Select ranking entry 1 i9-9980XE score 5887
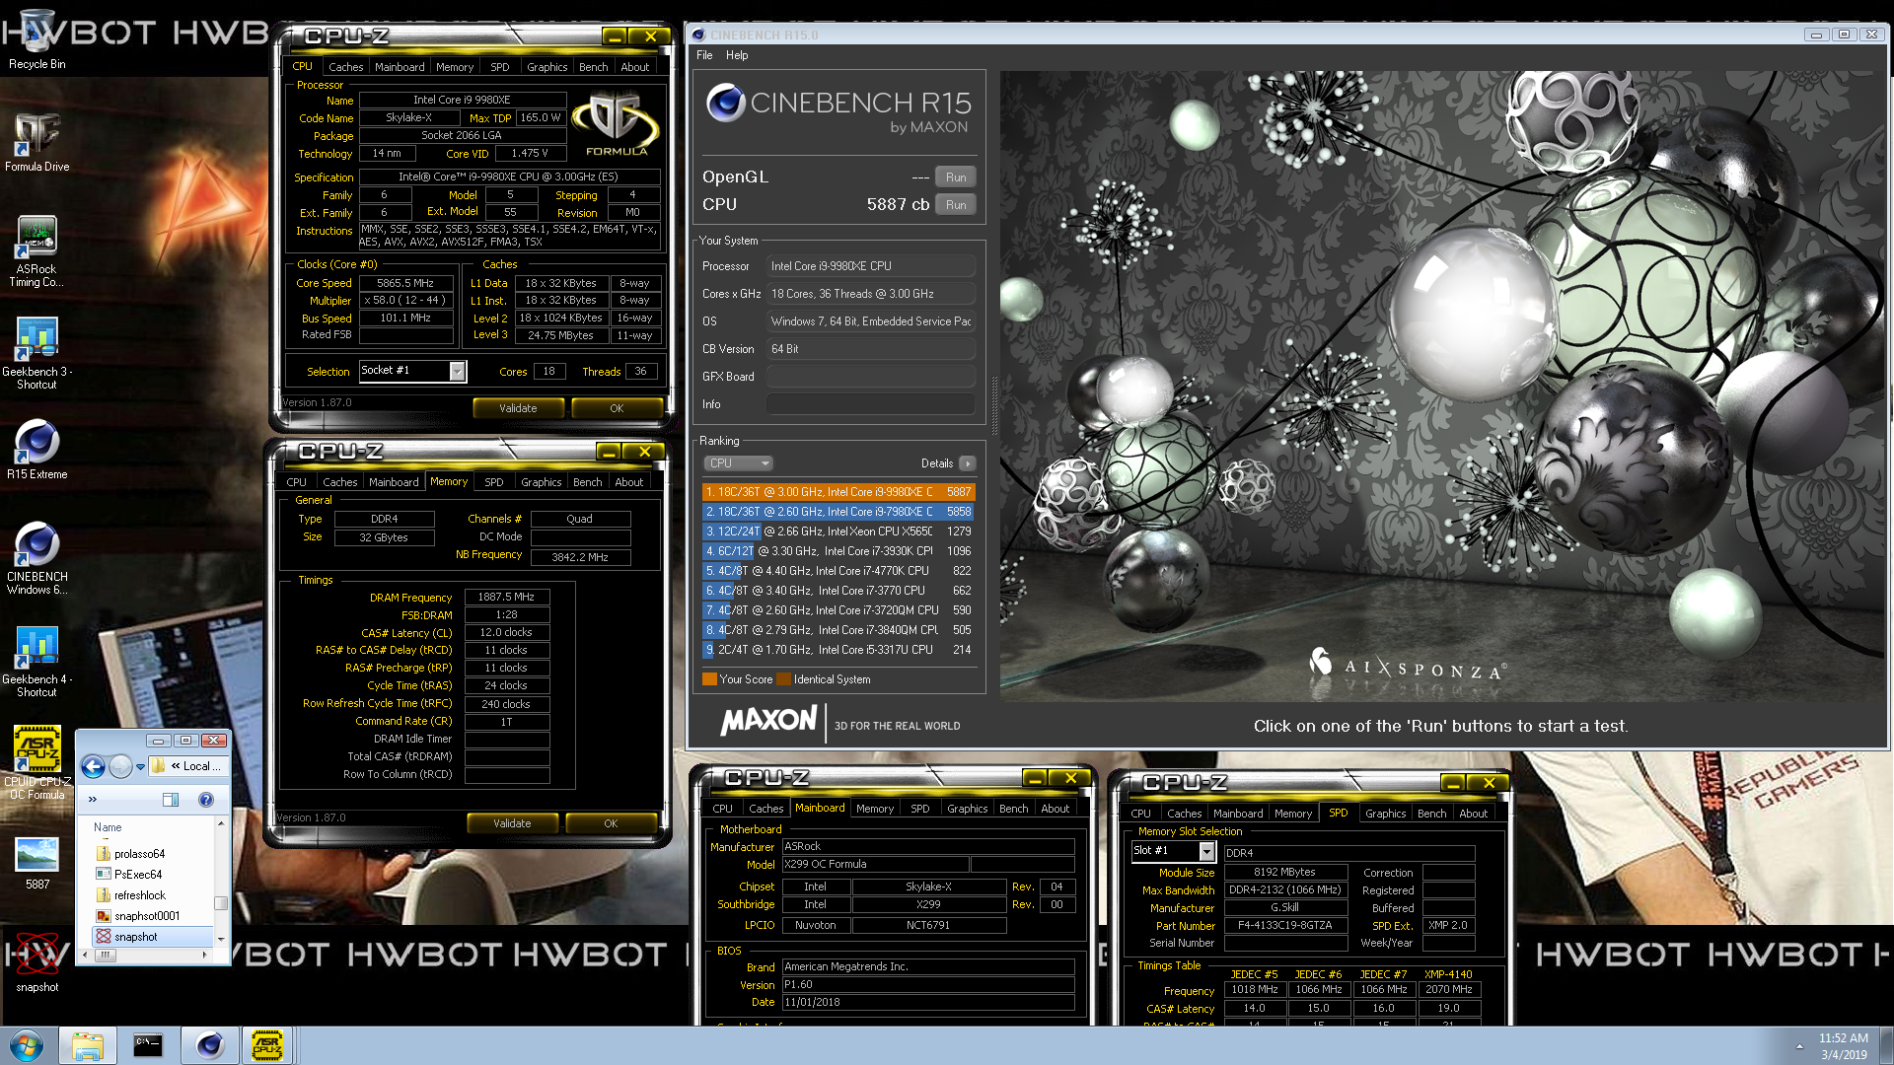 pos(838,492)
